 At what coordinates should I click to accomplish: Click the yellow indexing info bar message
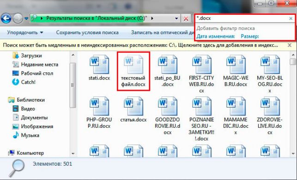coord(140,45)
